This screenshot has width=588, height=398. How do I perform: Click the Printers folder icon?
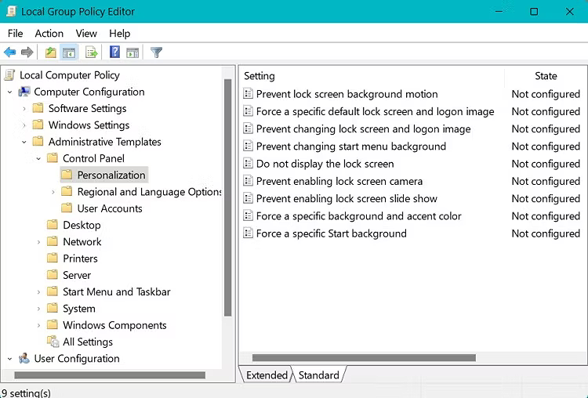(53, 258)
